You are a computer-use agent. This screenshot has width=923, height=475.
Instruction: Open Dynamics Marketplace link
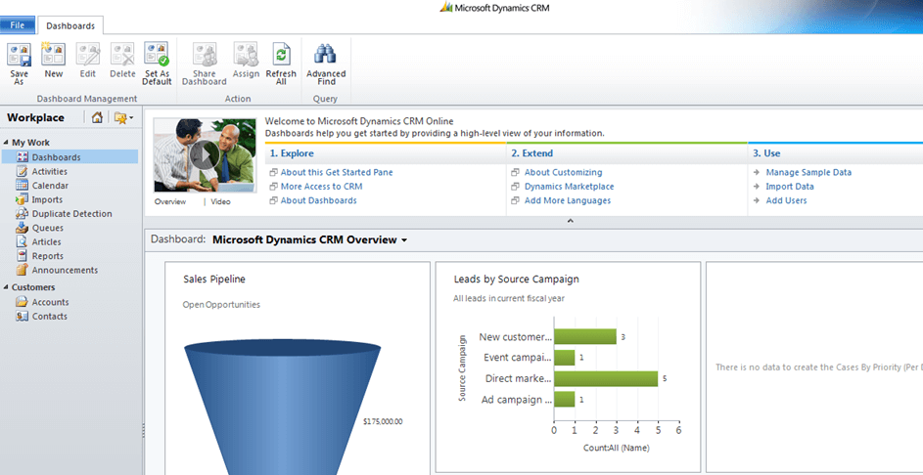570,187
